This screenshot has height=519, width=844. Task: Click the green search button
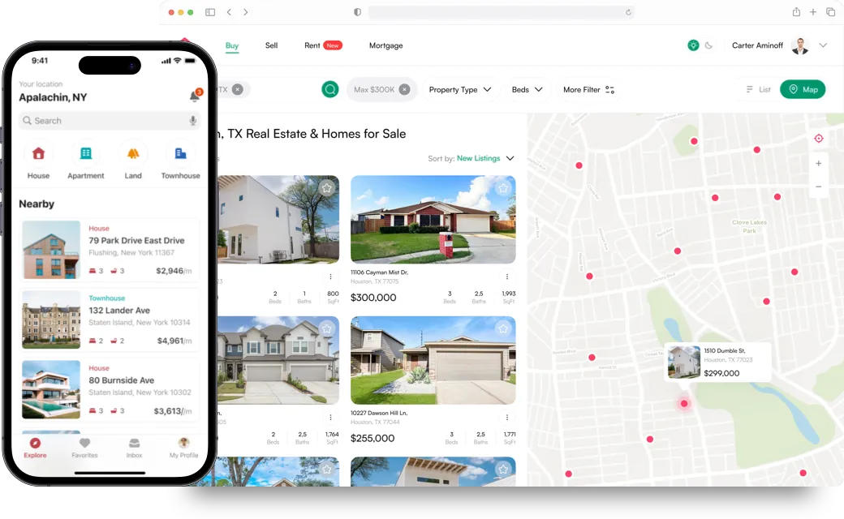tap(329, 90)
